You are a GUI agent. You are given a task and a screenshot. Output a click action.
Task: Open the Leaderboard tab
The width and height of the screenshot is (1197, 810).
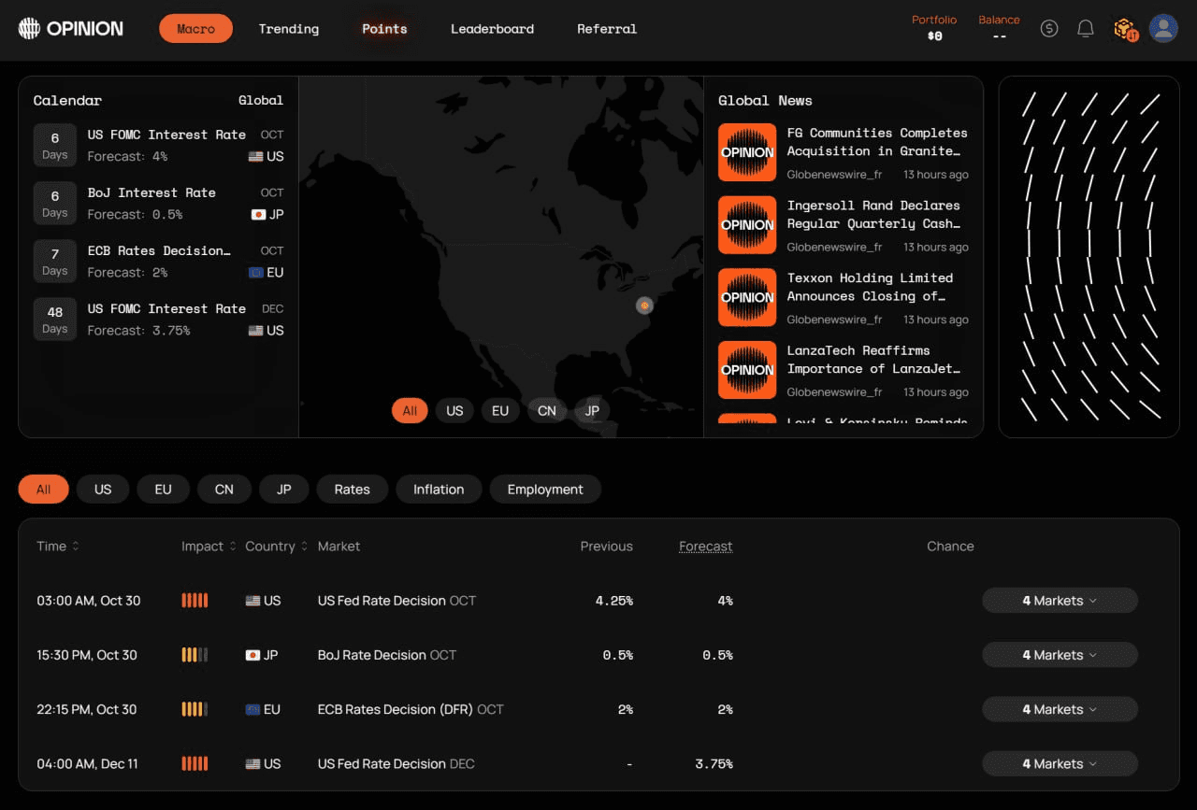492,29
